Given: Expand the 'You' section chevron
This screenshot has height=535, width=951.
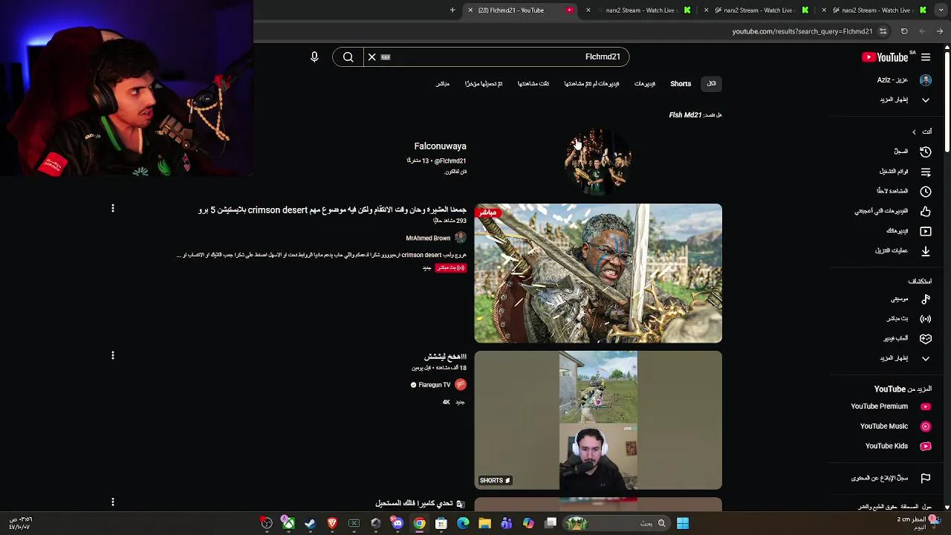Looking at the screenshot, I should tap(914, 132).
